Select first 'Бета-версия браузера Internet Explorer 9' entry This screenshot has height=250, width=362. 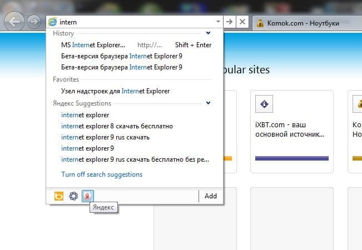tap(122, 56)
